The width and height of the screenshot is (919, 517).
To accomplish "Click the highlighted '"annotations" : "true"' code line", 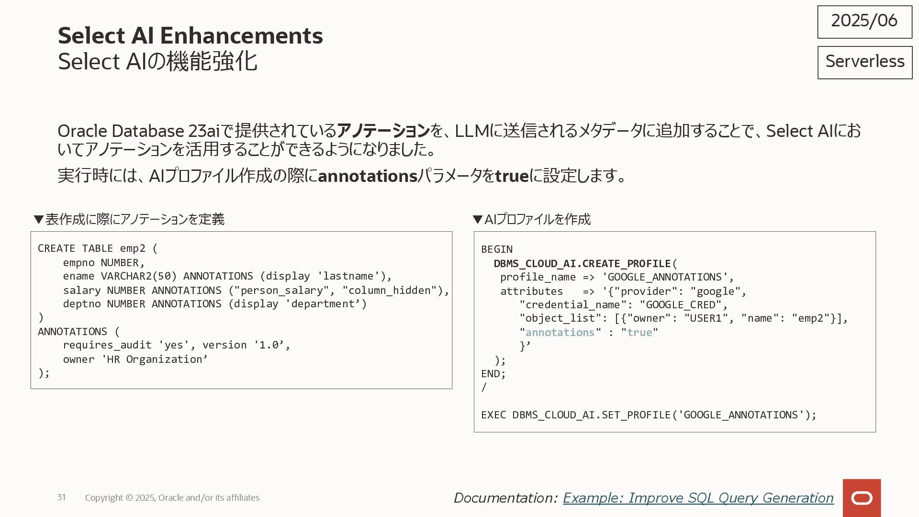I will tap(589, 333).
